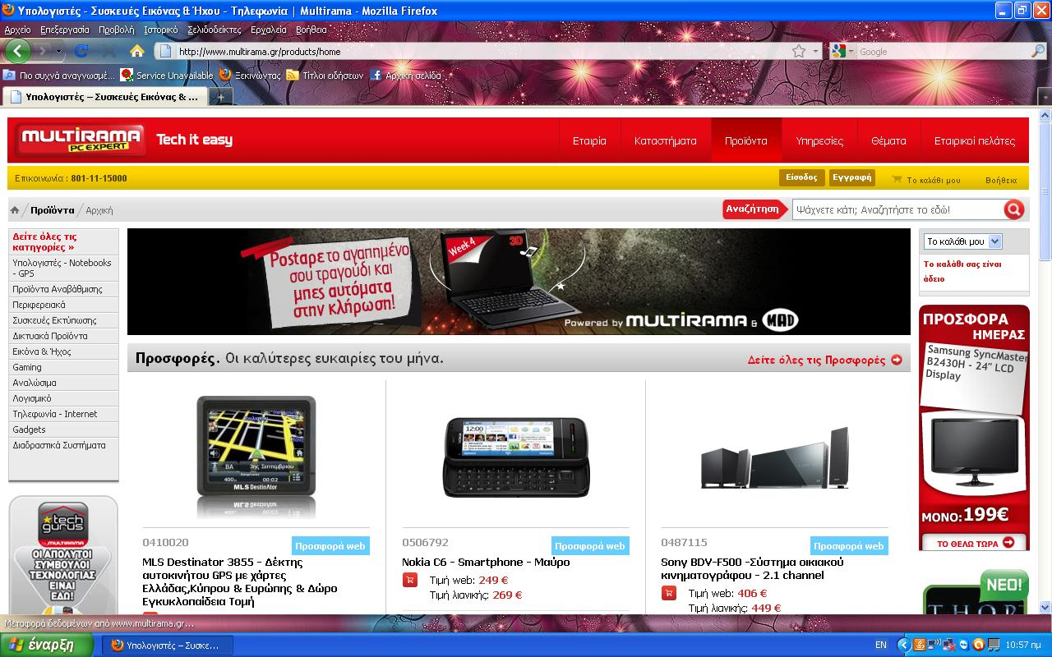Click the home icon in the breadcrumb

(x=15, y=210)
